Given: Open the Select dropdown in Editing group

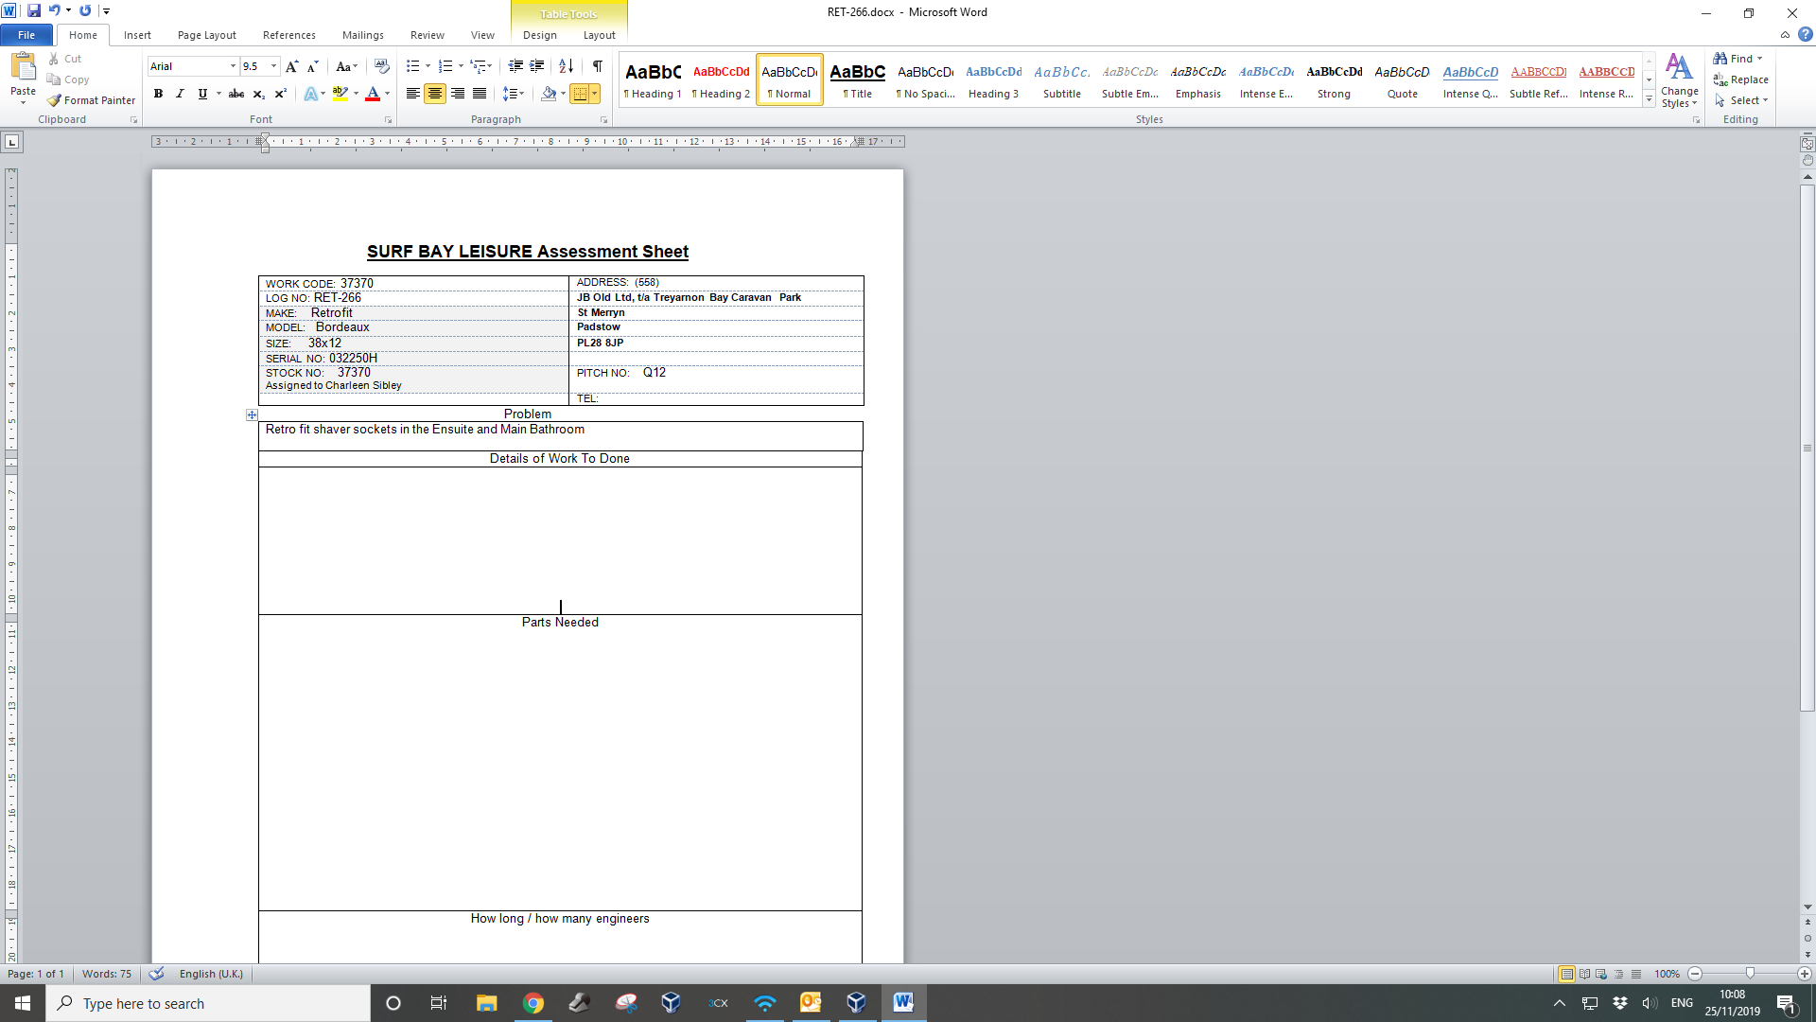Looking at the screenshot, I should 1743,100.
